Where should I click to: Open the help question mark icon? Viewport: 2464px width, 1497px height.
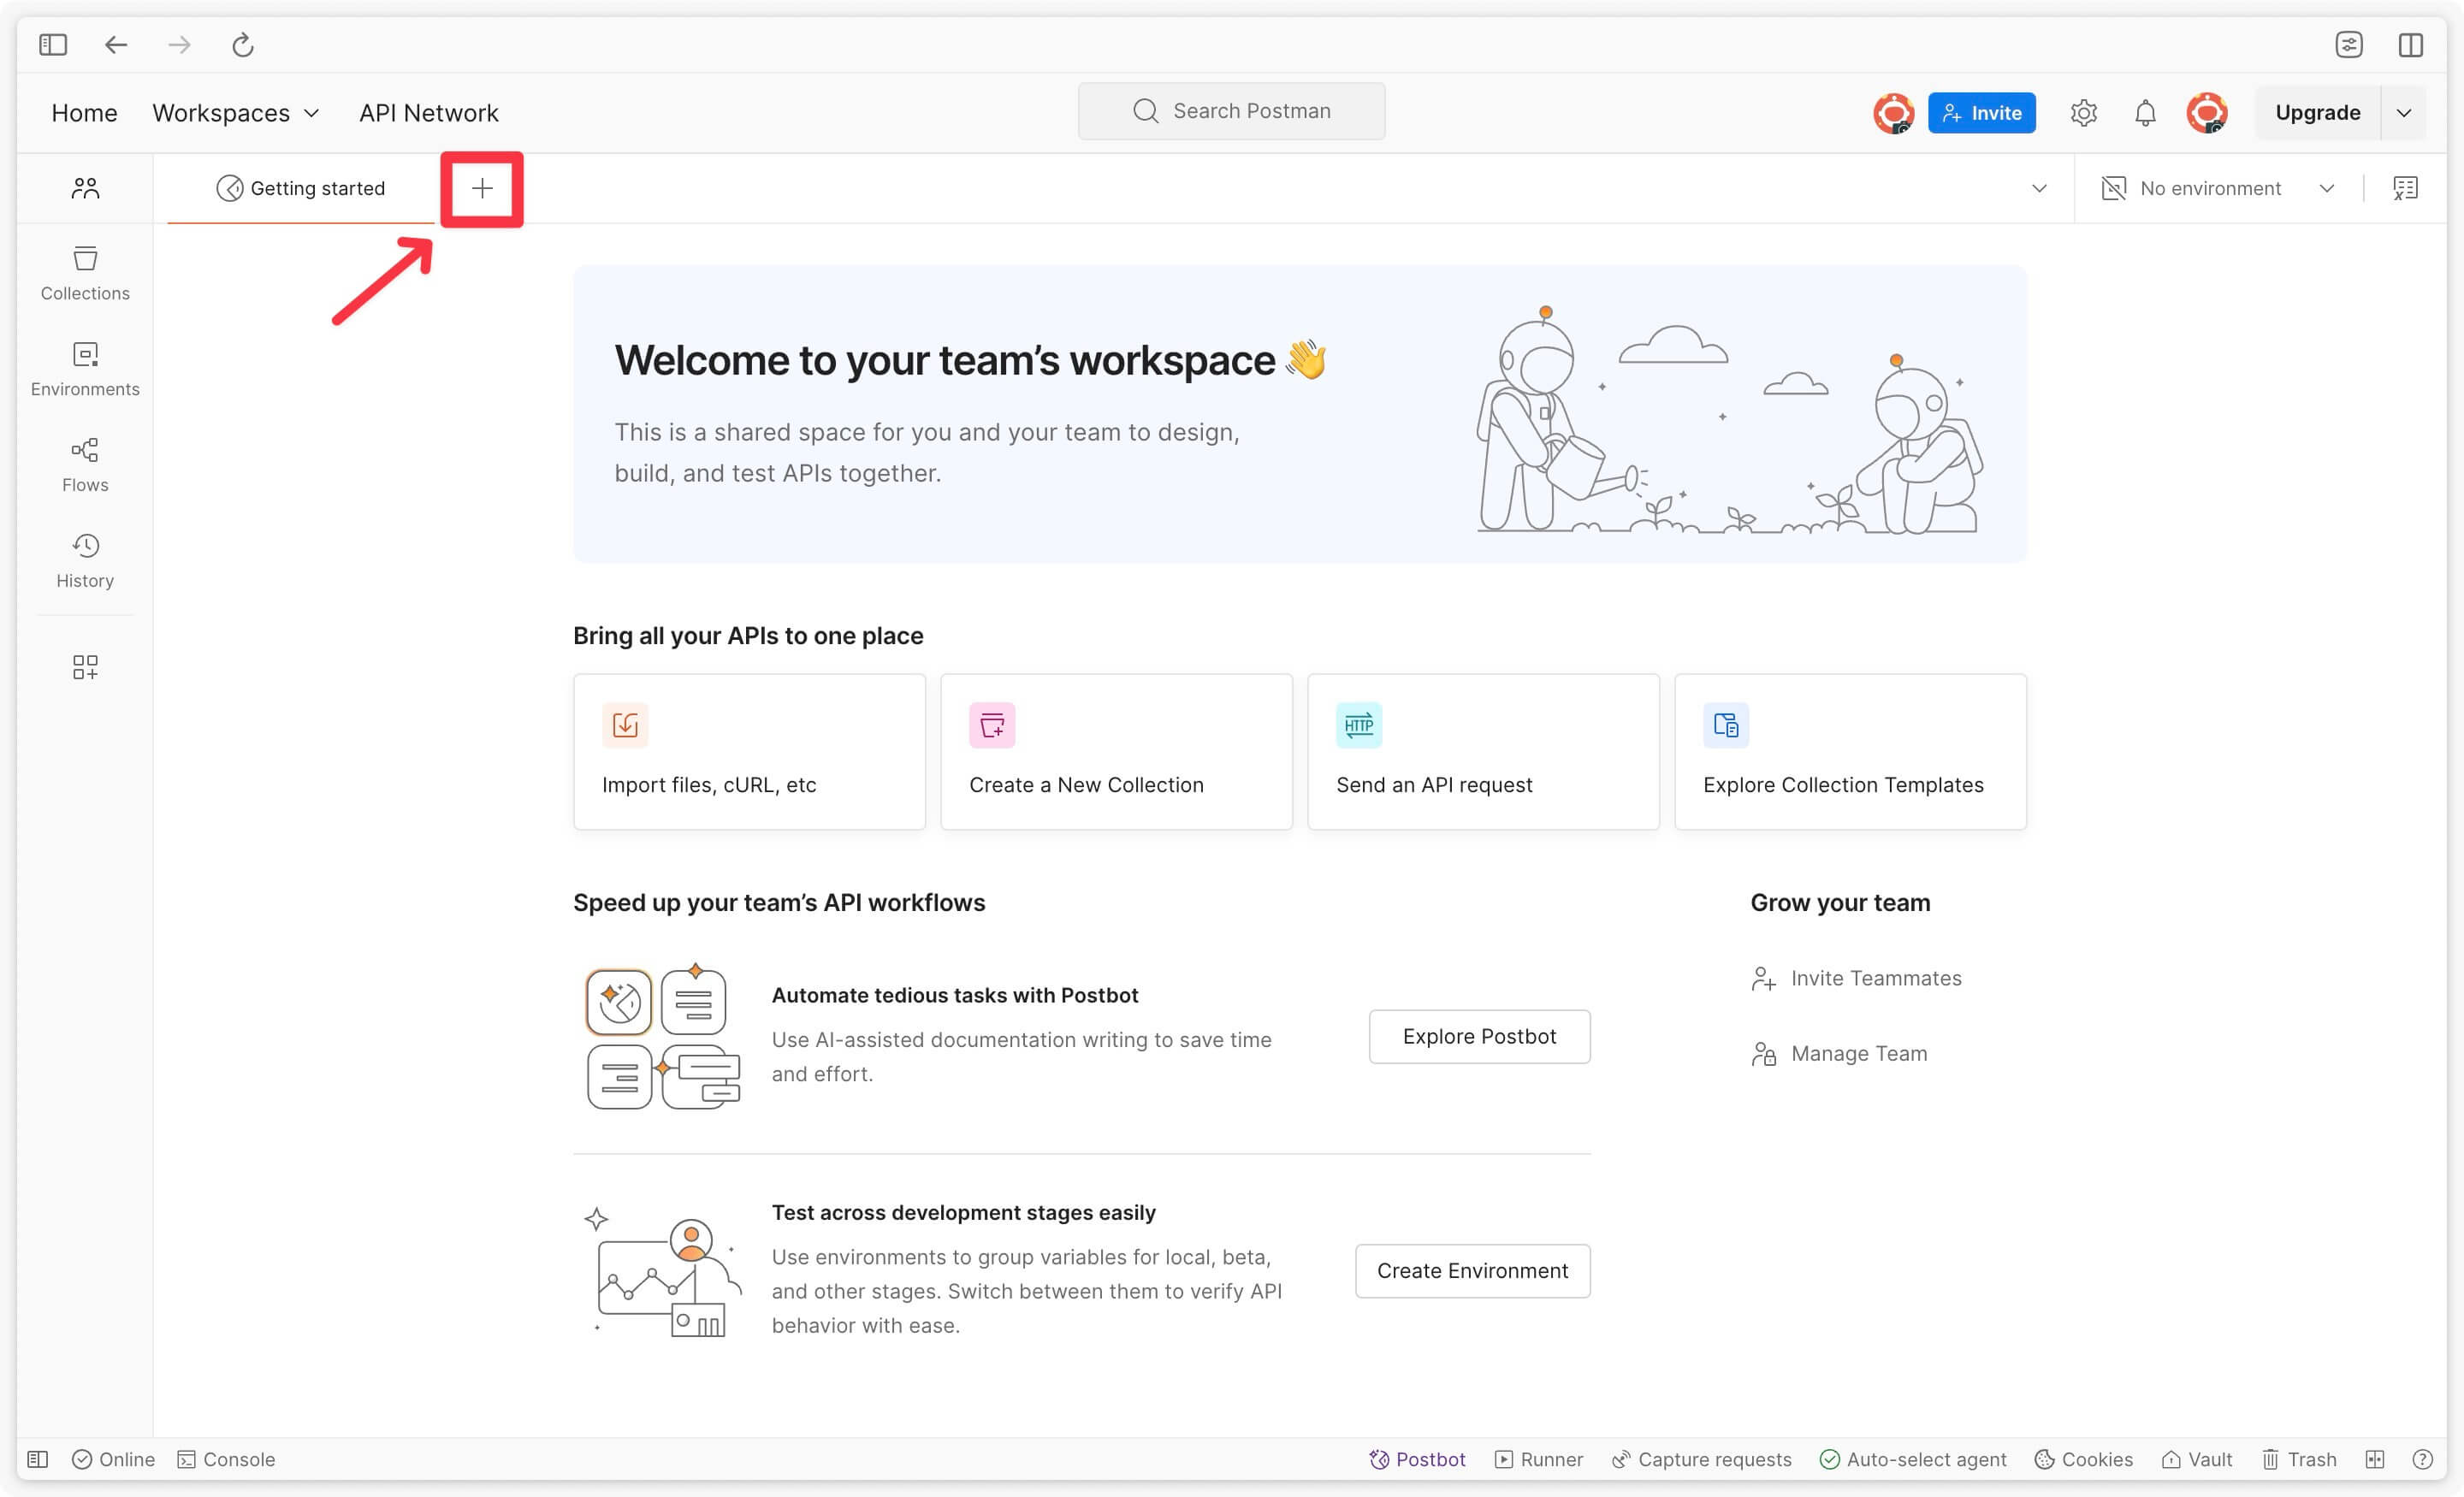click(x=2422, y=1459)
